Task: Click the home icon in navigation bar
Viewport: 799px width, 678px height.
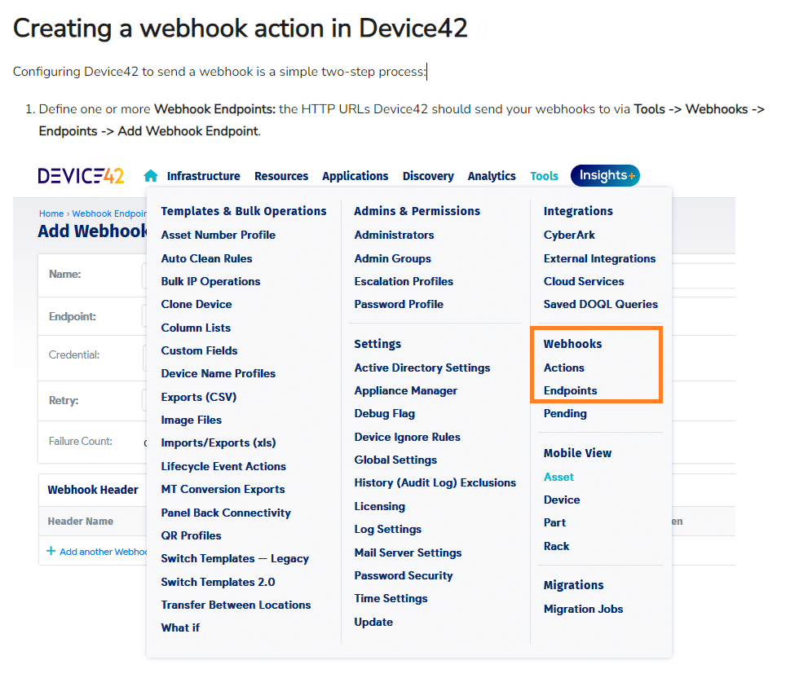Action: pyautogui.click(x=150, y=176)
